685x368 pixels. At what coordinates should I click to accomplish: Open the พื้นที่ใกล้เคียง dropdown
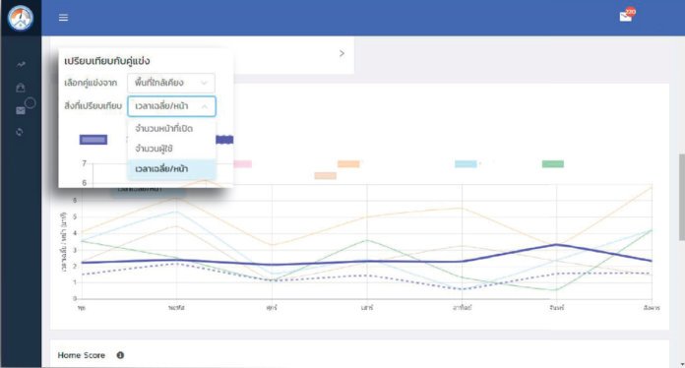(171, 83)
